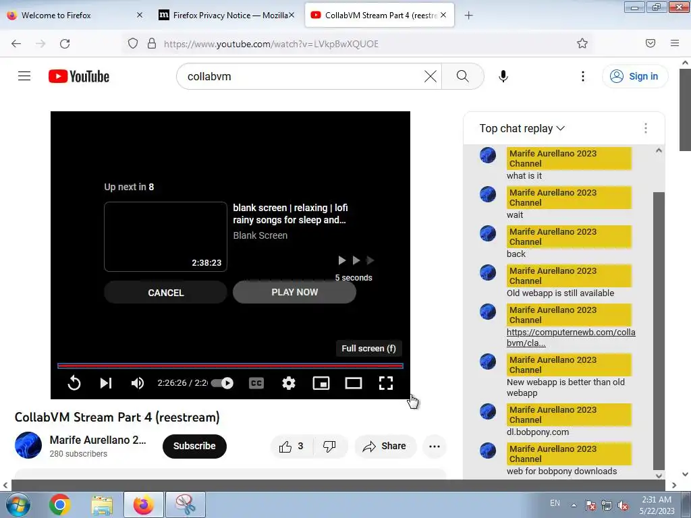The width and height of the screenshot is (691, 518).
Task: Open YouTube settings three-dot menu
Action: tap(582, 76)
